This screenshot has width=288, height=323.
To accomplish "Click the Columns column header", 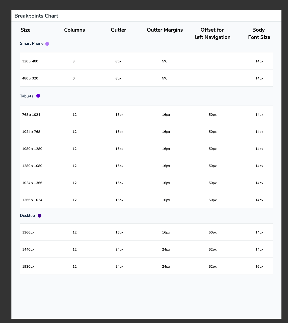I will coord(75,30).
